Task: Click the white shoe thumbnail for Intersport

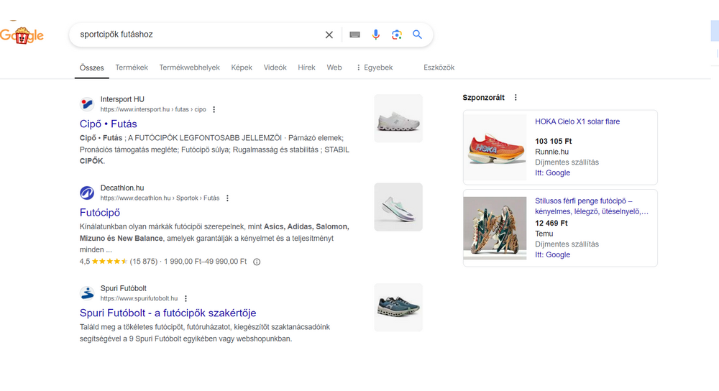Action: click(x=398, y=119)
